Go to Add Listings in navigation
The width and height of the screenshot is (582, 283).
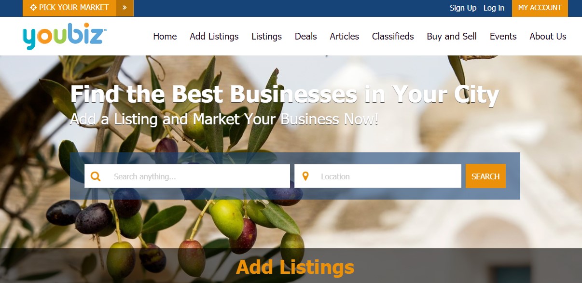coord(214,36)
